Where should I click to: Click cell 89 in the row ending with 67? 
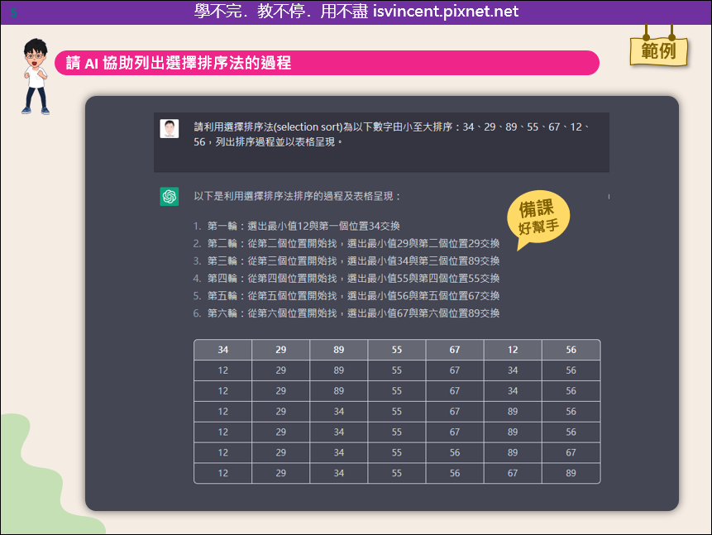coord(513,453)
